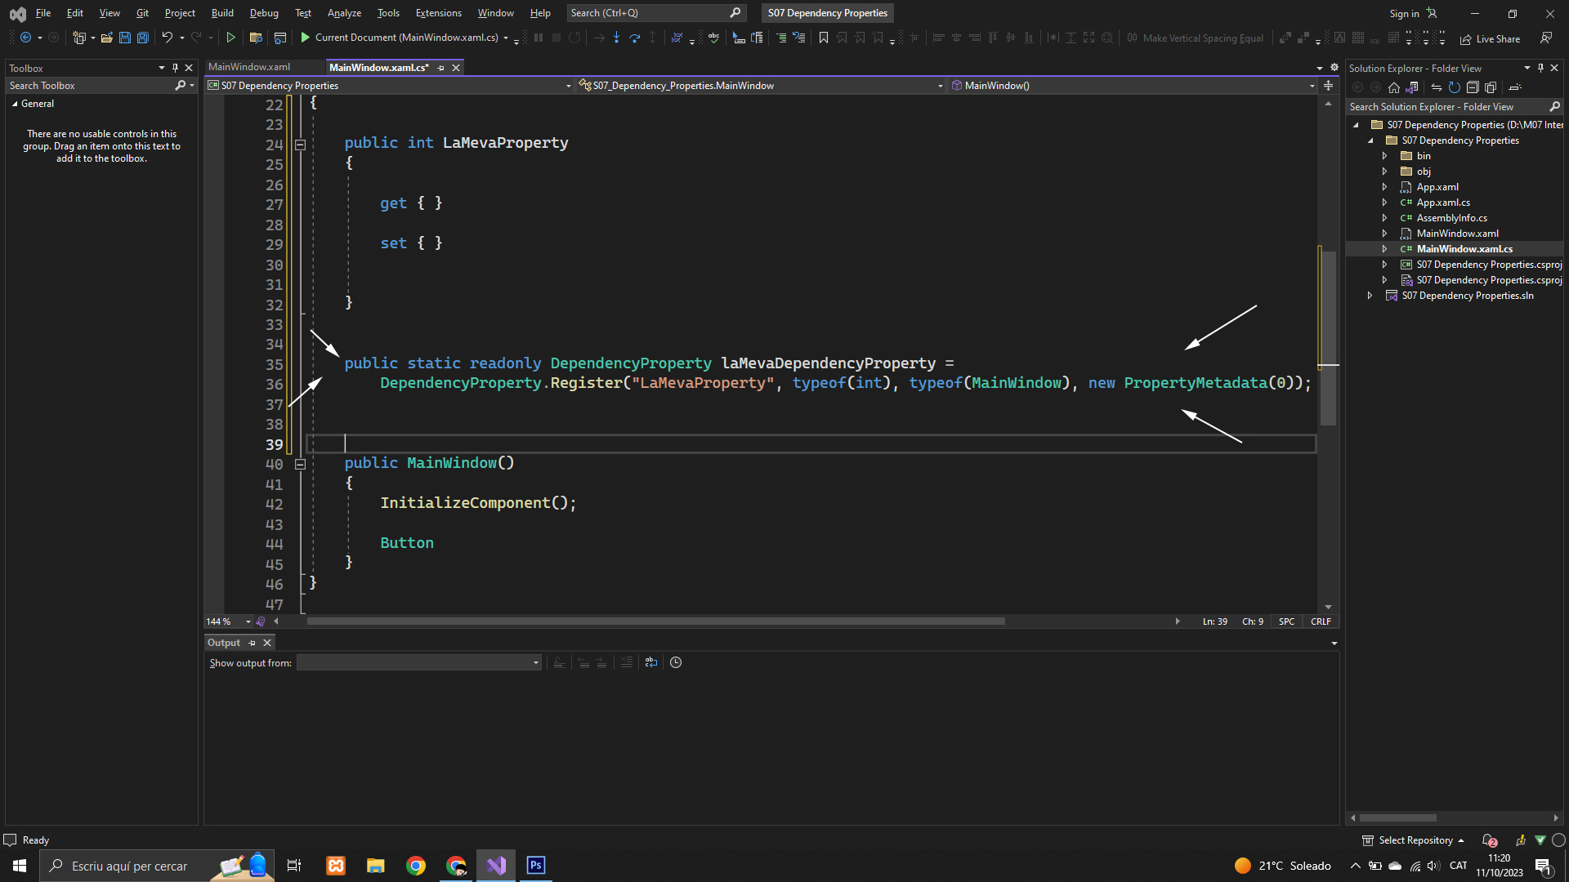Refresh the Solution Explorer folder view
1569x882 pixels.
(1455, 87)
